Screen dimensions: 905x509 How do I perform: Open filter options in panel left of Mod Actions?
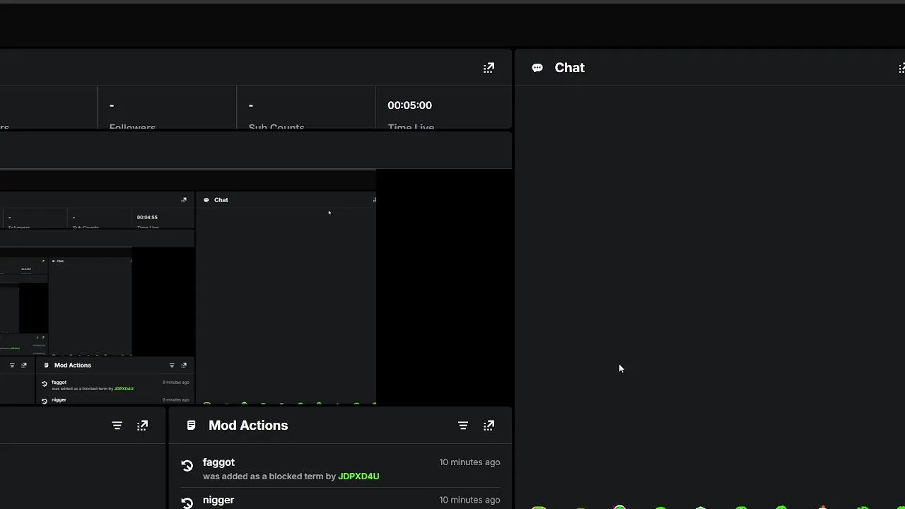coord(117,426)
